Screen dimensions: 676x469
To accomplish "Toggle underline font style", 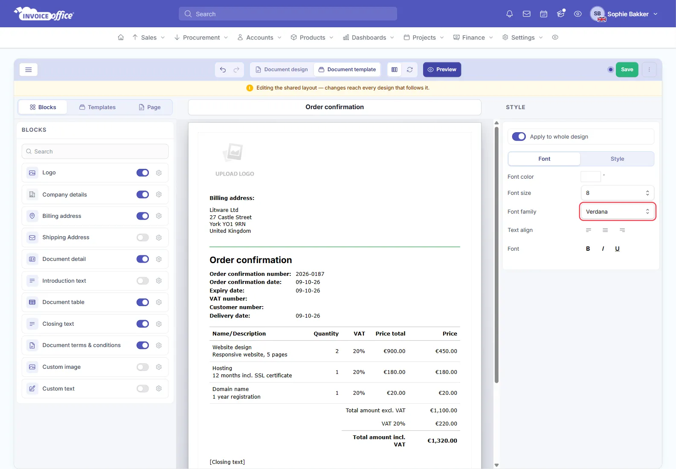I will pyautogui.click(x=617, y=249).
